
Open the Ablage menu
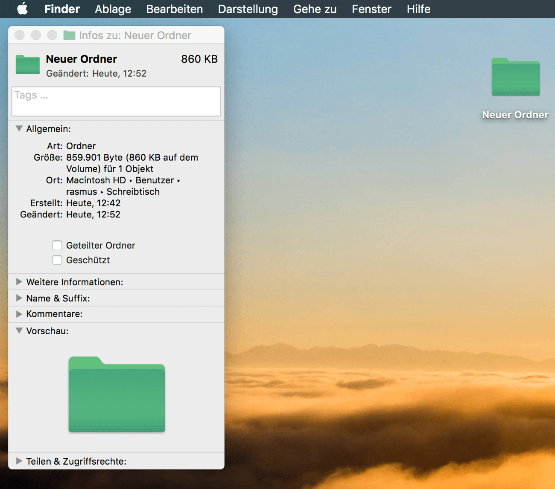[113, 9]
